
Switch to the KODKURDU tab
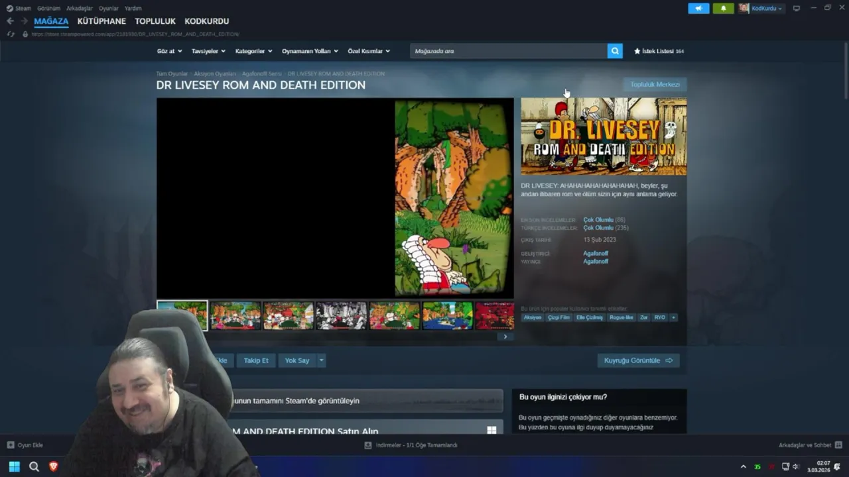tap(207, 21)
